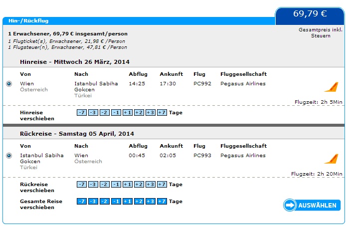
Task: Shift Hinreise by +7 days
Action: tap(162, 112)
